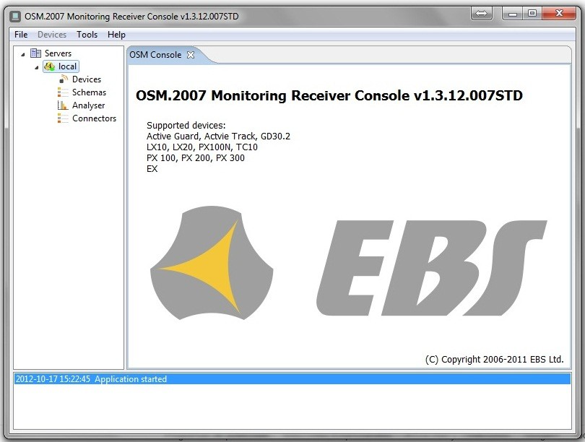Click the console heading version title
Viewport: 585px width, 442px height.
329,95
